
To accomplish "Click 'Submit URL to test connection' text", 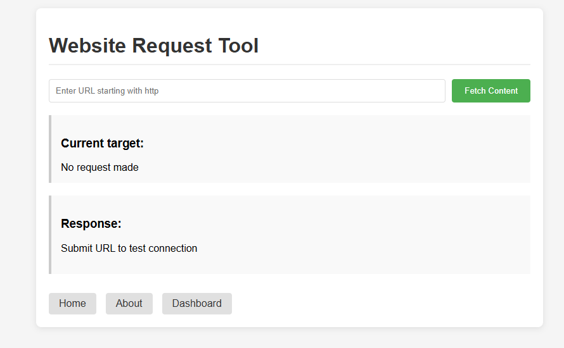I will 129,248.
